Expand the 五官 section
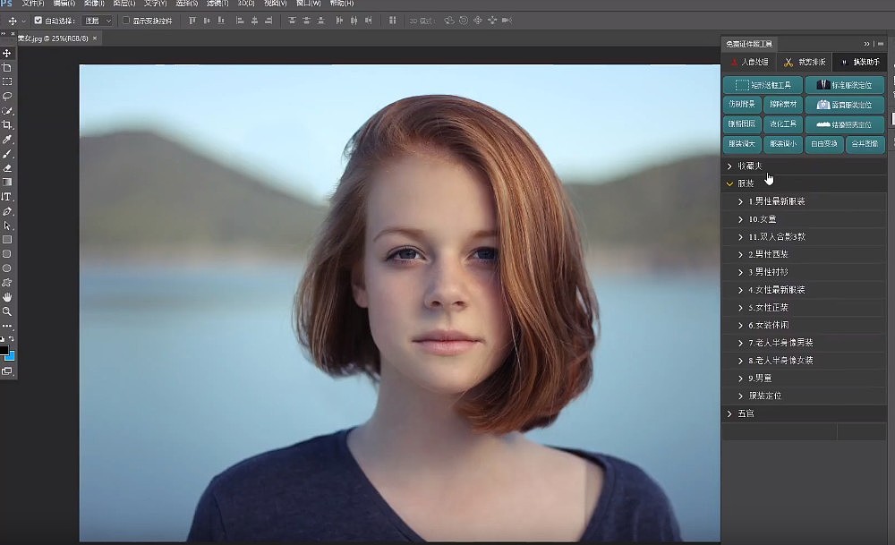Image resolution: width=895 pixels, height=545 pixels. pos(729,413)
